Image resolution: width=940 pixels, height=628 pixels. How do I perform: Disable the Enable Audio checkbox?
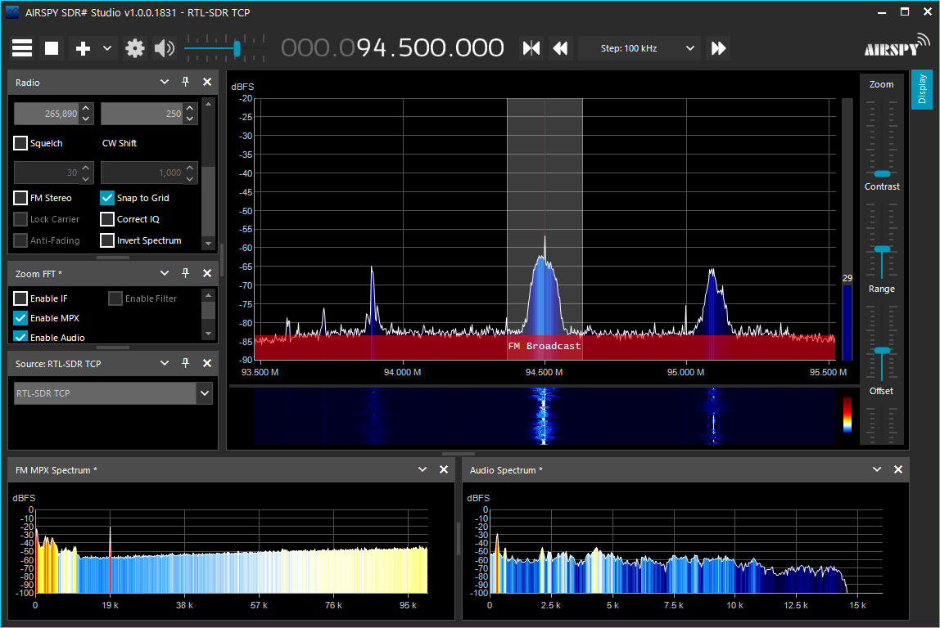[x=20, y=336]
